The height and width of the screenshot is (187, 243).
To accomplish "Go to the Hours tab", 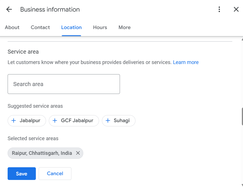I will [x=100, y=27].
